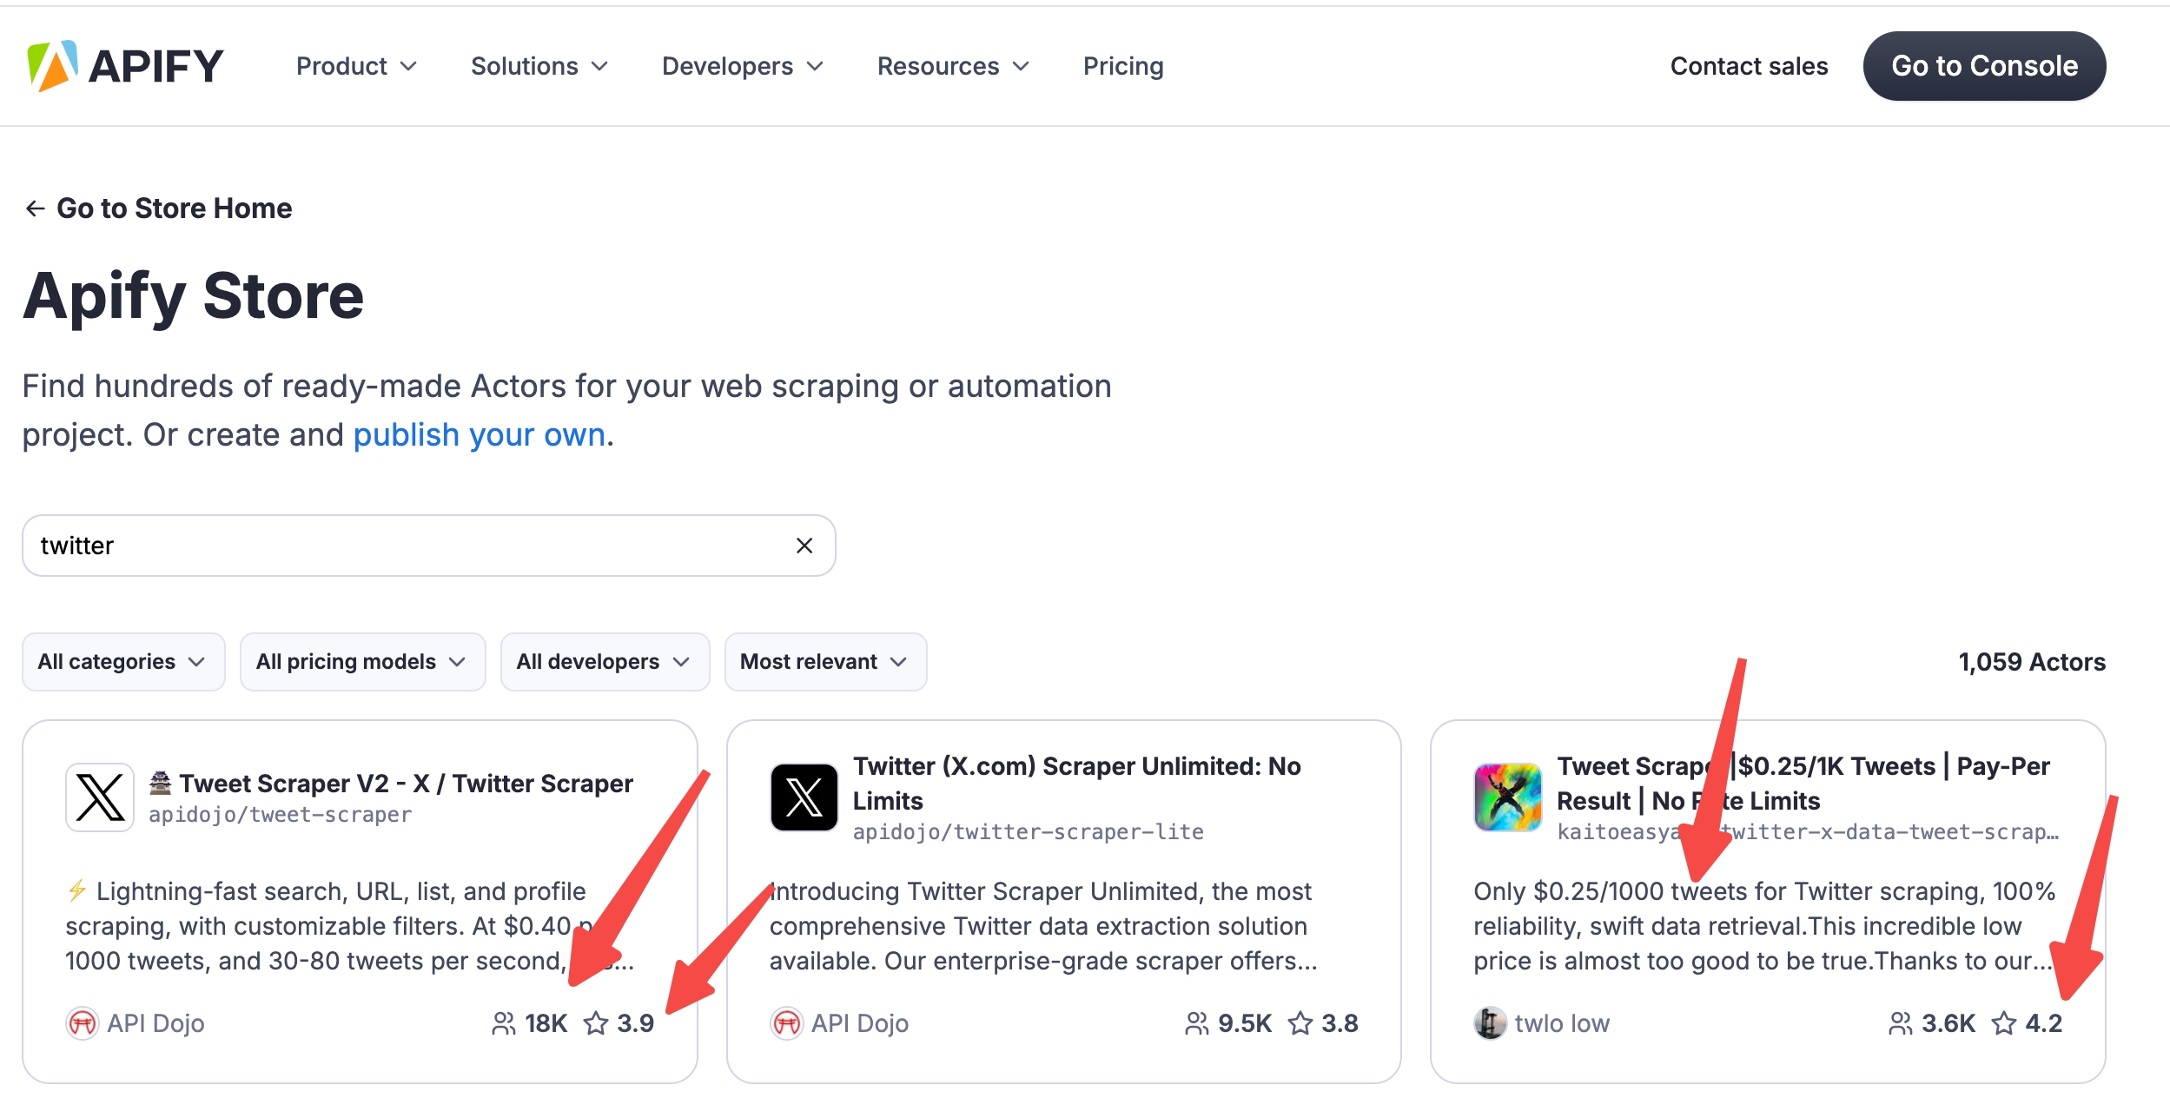The height and width of the screenshot is (1105, 2170).
Task: Click the X logo of Tweet Scraper V2
Action: tap(100, 797)
